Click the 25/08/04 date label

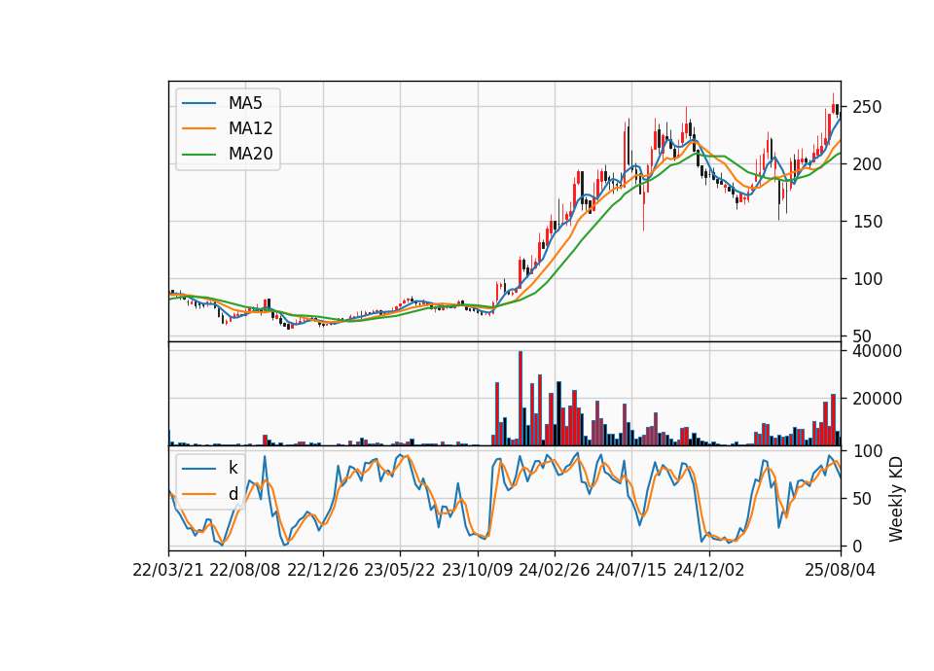[x=841, y=570]
